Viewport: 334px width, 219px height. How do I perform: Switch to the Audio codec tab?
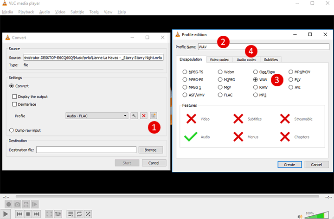[246, 60]
